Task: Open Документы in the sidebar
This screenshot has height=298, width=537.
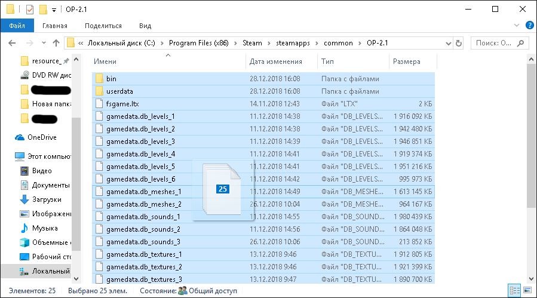Action: tap(45, 185)
